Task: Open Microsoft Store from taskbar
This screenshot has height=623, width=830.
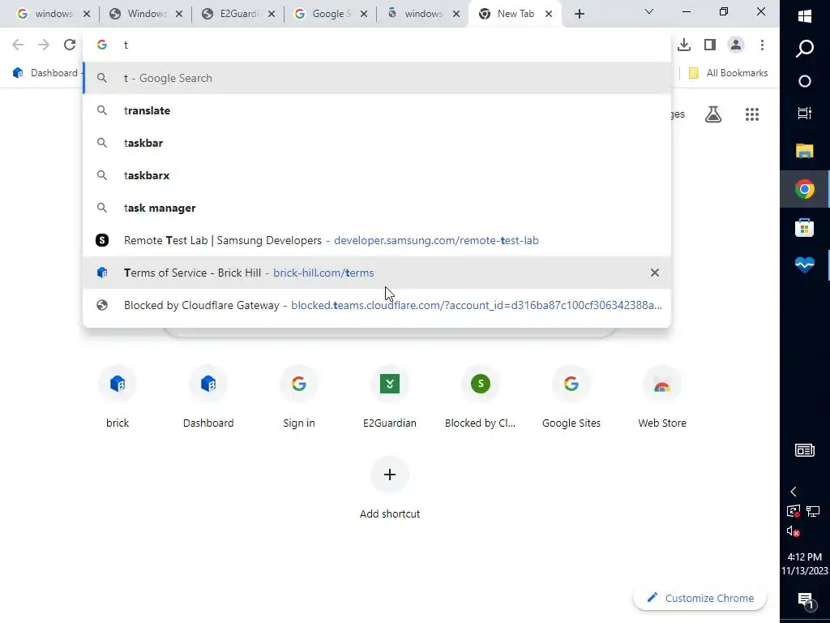Action: coord(805,228)
